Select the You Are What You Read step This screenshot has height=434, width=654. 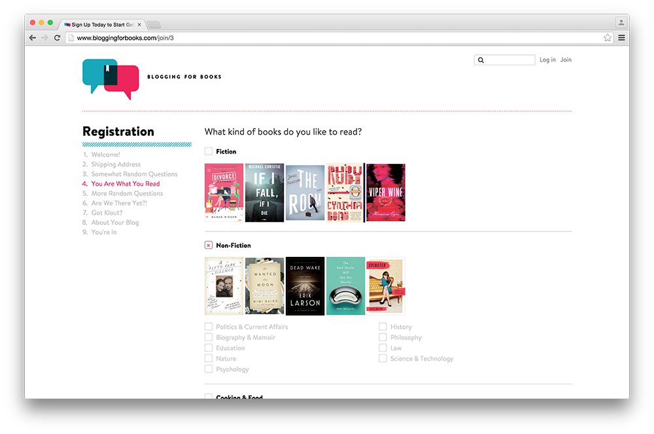tap(125, 184)
